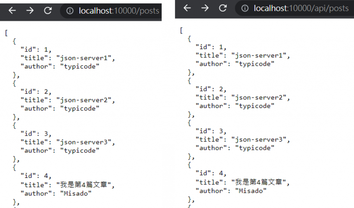Go forward in the localhost:10000/api/posts browser

coord(205,8)
